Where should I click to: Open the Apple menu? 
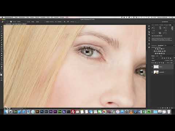tap(2, 17)
